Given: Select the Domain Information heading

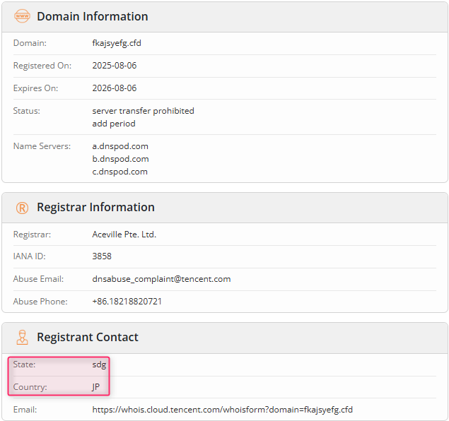Looking at the screenshot, I should click(x=93, y=16).
